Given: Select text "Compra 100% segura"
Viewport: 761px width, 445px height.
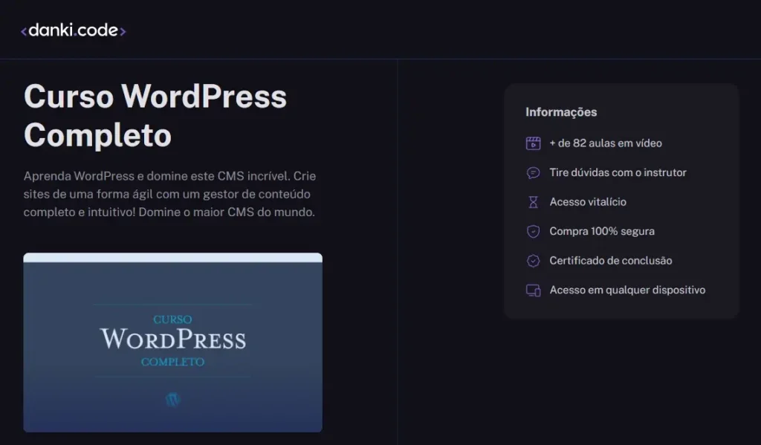Looking at the screenshot, I should click(x=602, y=232).
